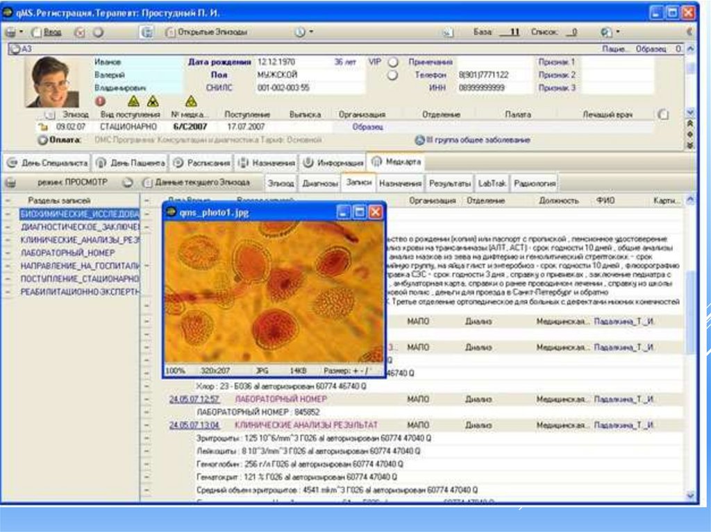Screen dimensions: 711x532
Task: Select the medical card number 6/С2007
Action: [190, 127]
